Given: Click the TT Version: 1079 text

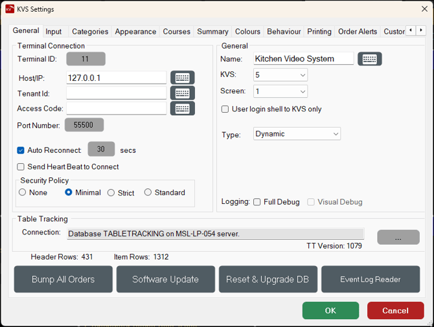Looking at the screenshot, I should [334, 245].
